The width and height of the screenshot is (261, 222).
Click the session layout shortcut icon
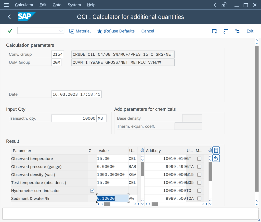(226, 31)
